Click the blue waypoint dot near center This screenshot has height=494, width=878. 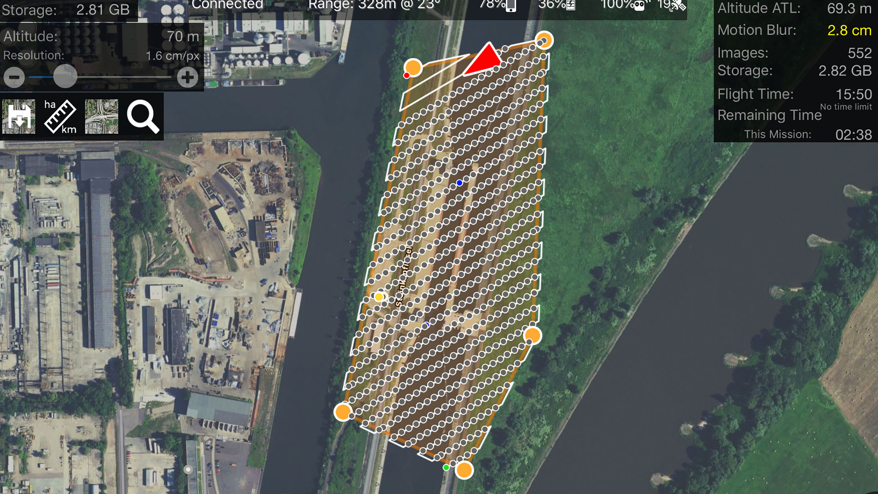click(x=459, y=183)
